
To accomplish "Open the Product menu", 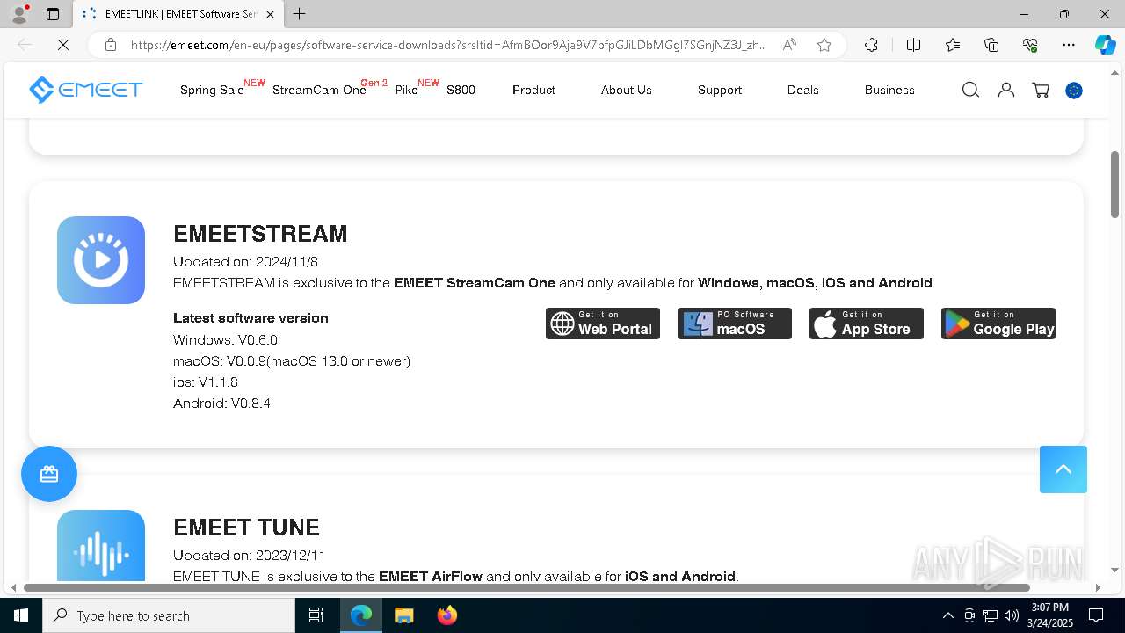I will (x=533, y=90).
